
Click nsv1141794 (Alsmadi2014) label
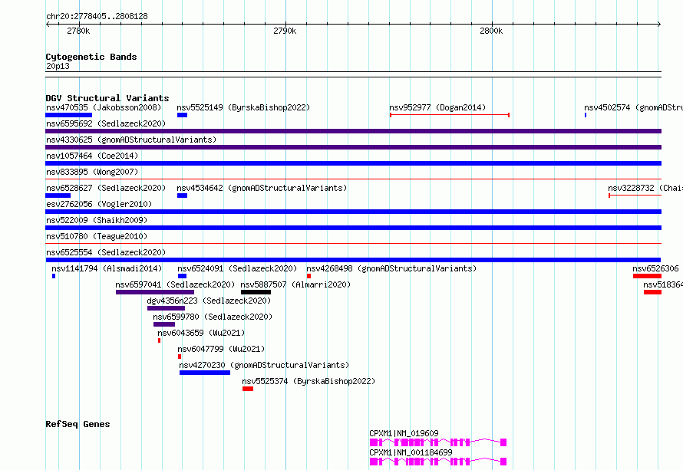click(x=107, y=268)
